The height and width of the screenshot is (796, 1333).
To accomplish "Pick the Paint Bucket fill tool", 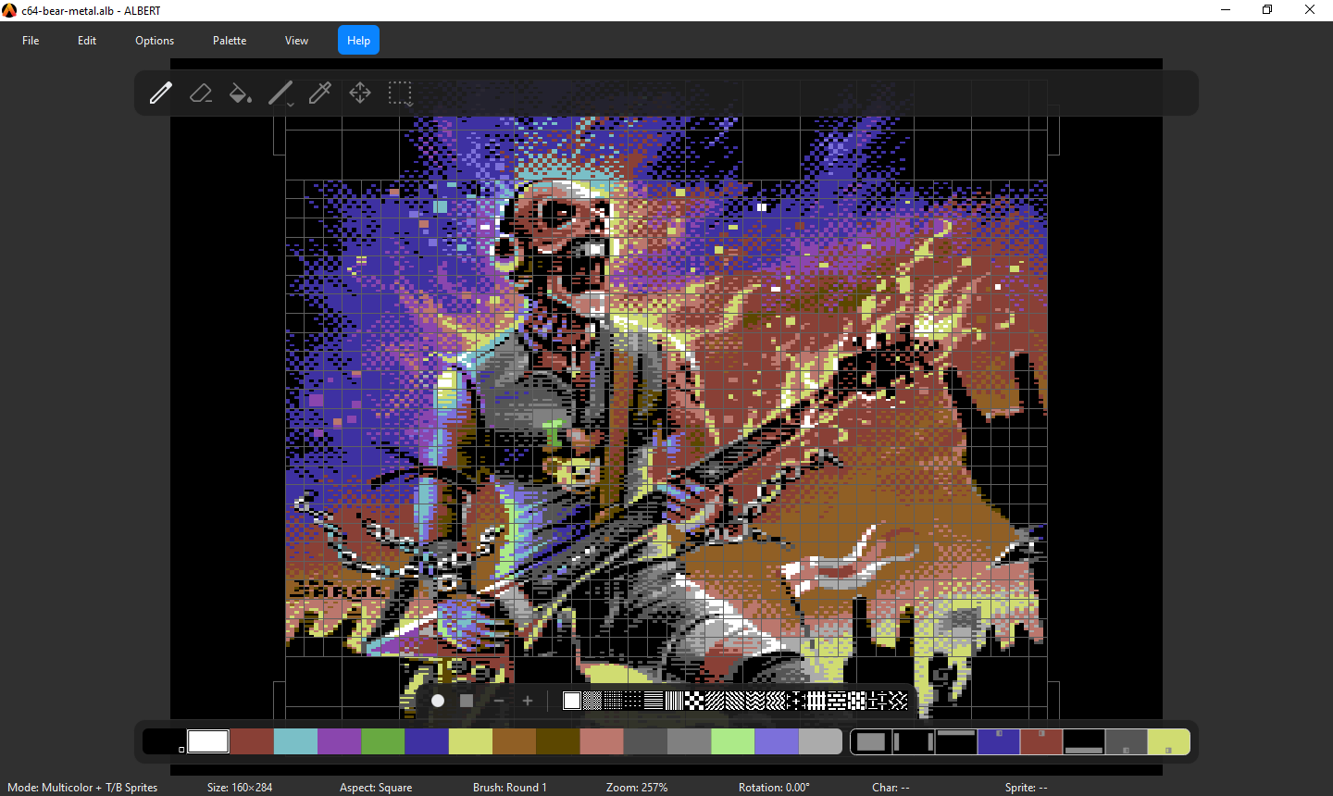I will pos(241,93).
